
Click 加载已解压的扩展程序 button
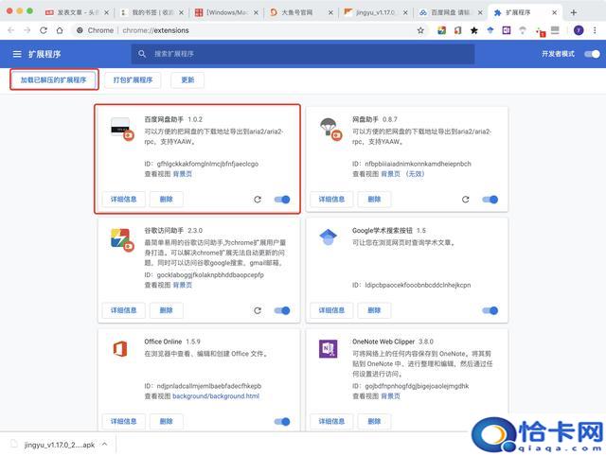54,80
